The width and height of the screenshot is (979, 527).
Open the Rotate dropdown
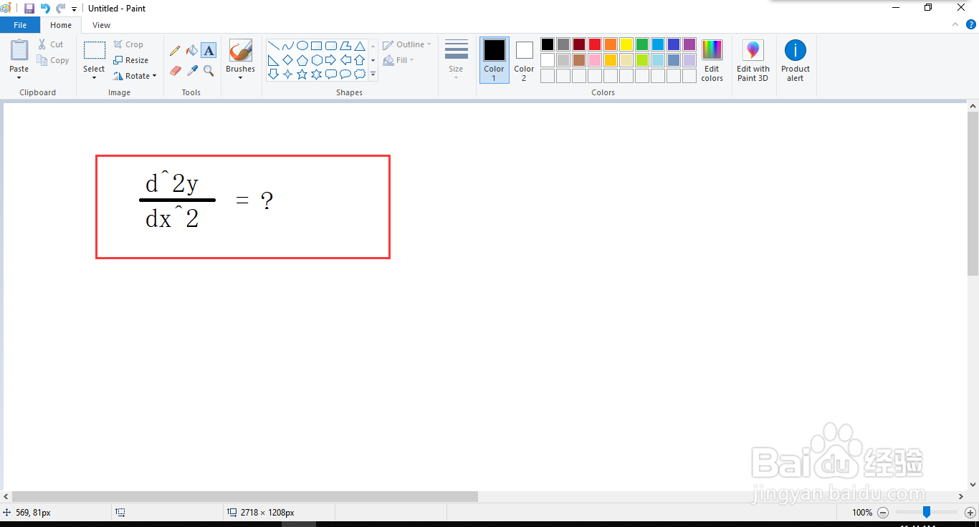click(135, 76)
